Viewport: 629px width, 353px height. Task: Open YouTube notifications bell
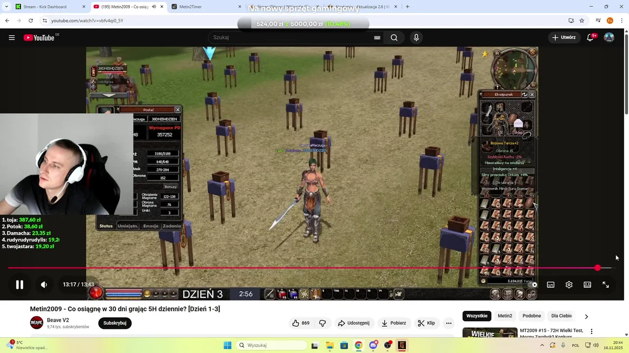(591, 38)
